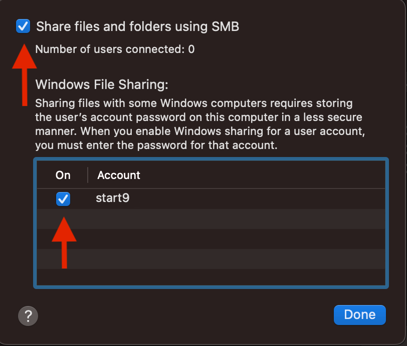Click the Windows sharing password description paragraph

(198, 125)
